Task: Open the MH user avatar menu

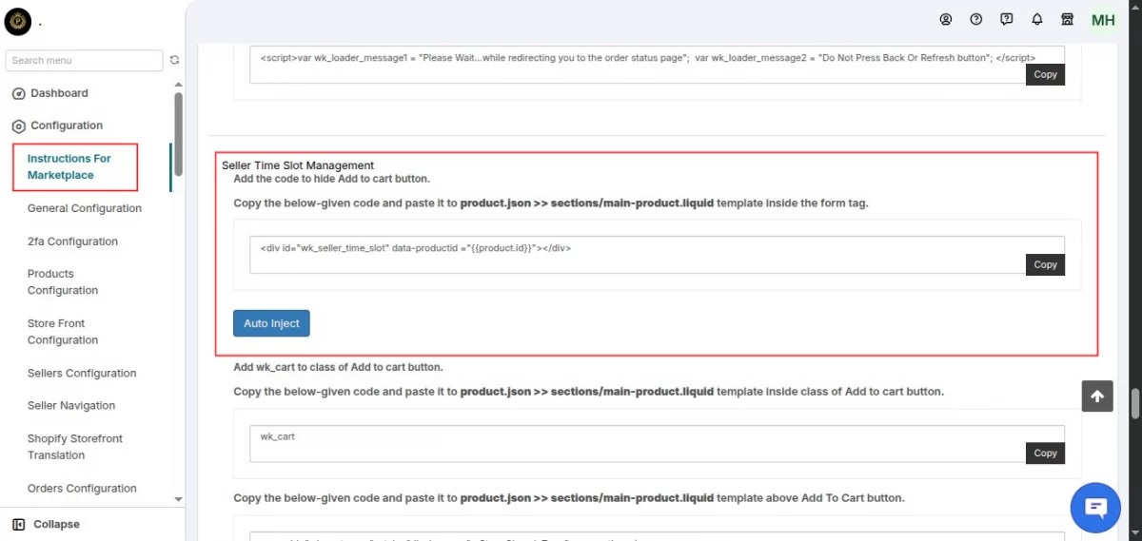Action: tap(1103, 20)
